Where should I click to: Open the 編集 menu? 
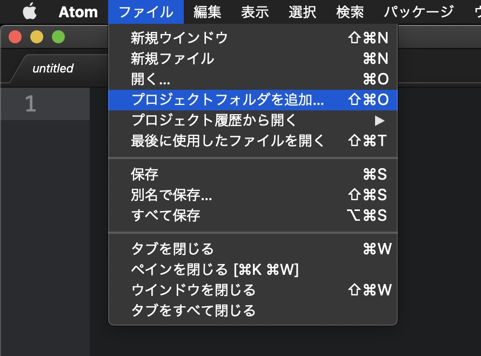click(207, 11)
